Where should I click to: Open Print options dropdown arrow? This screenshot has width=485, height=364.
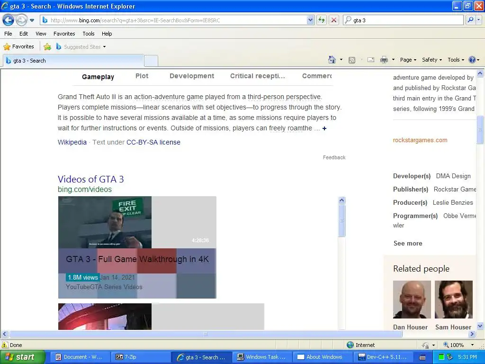pos(393,60)
